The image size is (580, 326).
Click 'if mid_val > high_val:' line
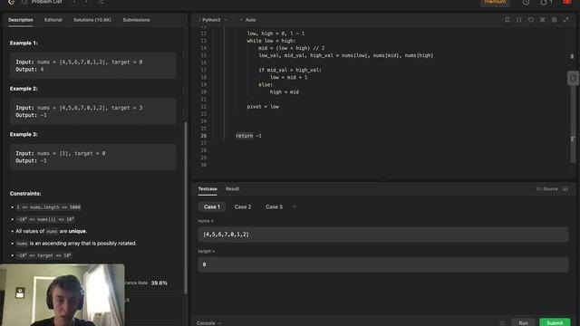click(290, 70)
